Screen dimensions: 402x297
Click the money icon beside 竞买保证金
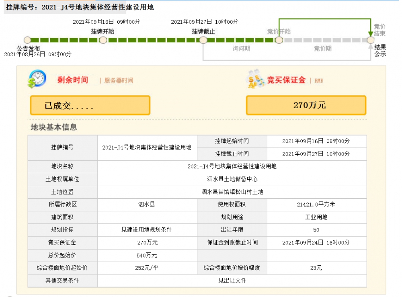pos(255,79)
